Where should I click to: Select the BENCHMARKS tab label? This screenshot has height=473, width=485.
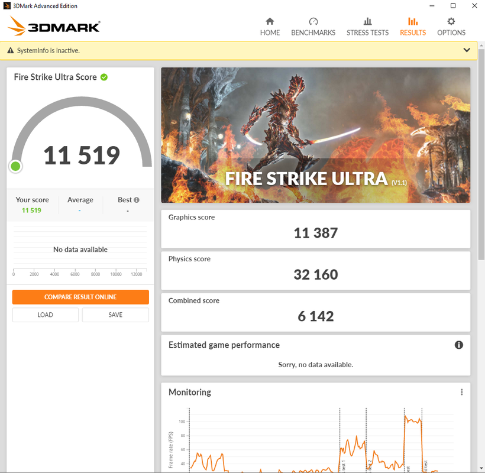(x=313, y=33)
